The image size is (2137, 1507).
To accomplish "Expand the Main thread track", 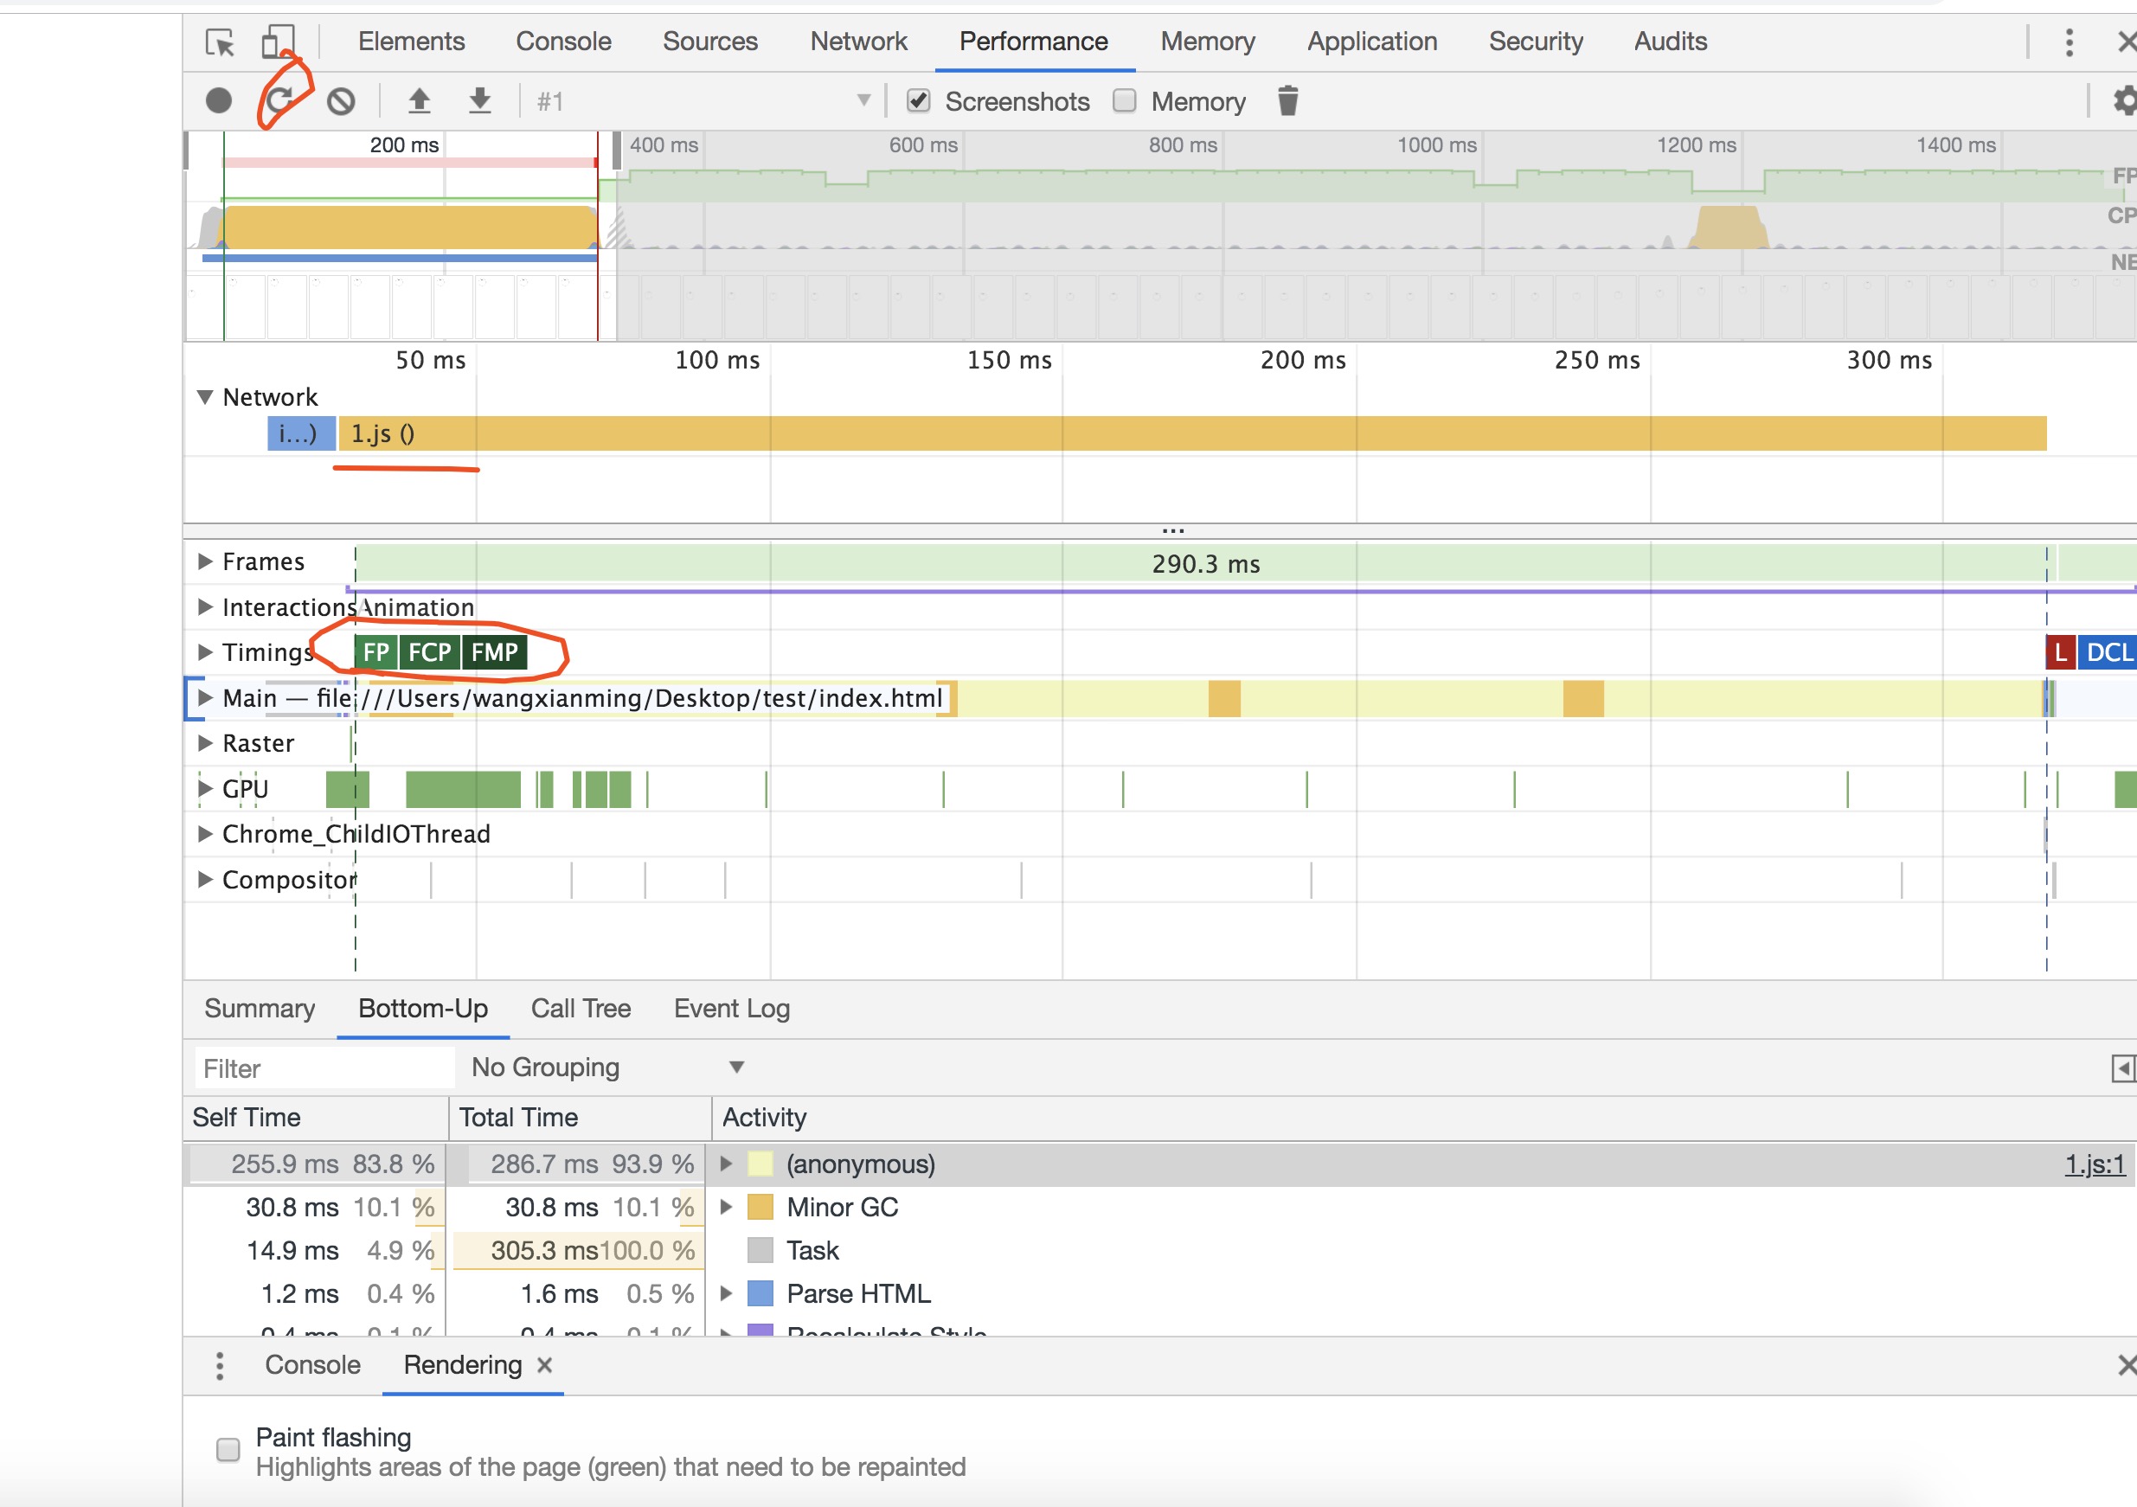I will (x=206, y=698).
